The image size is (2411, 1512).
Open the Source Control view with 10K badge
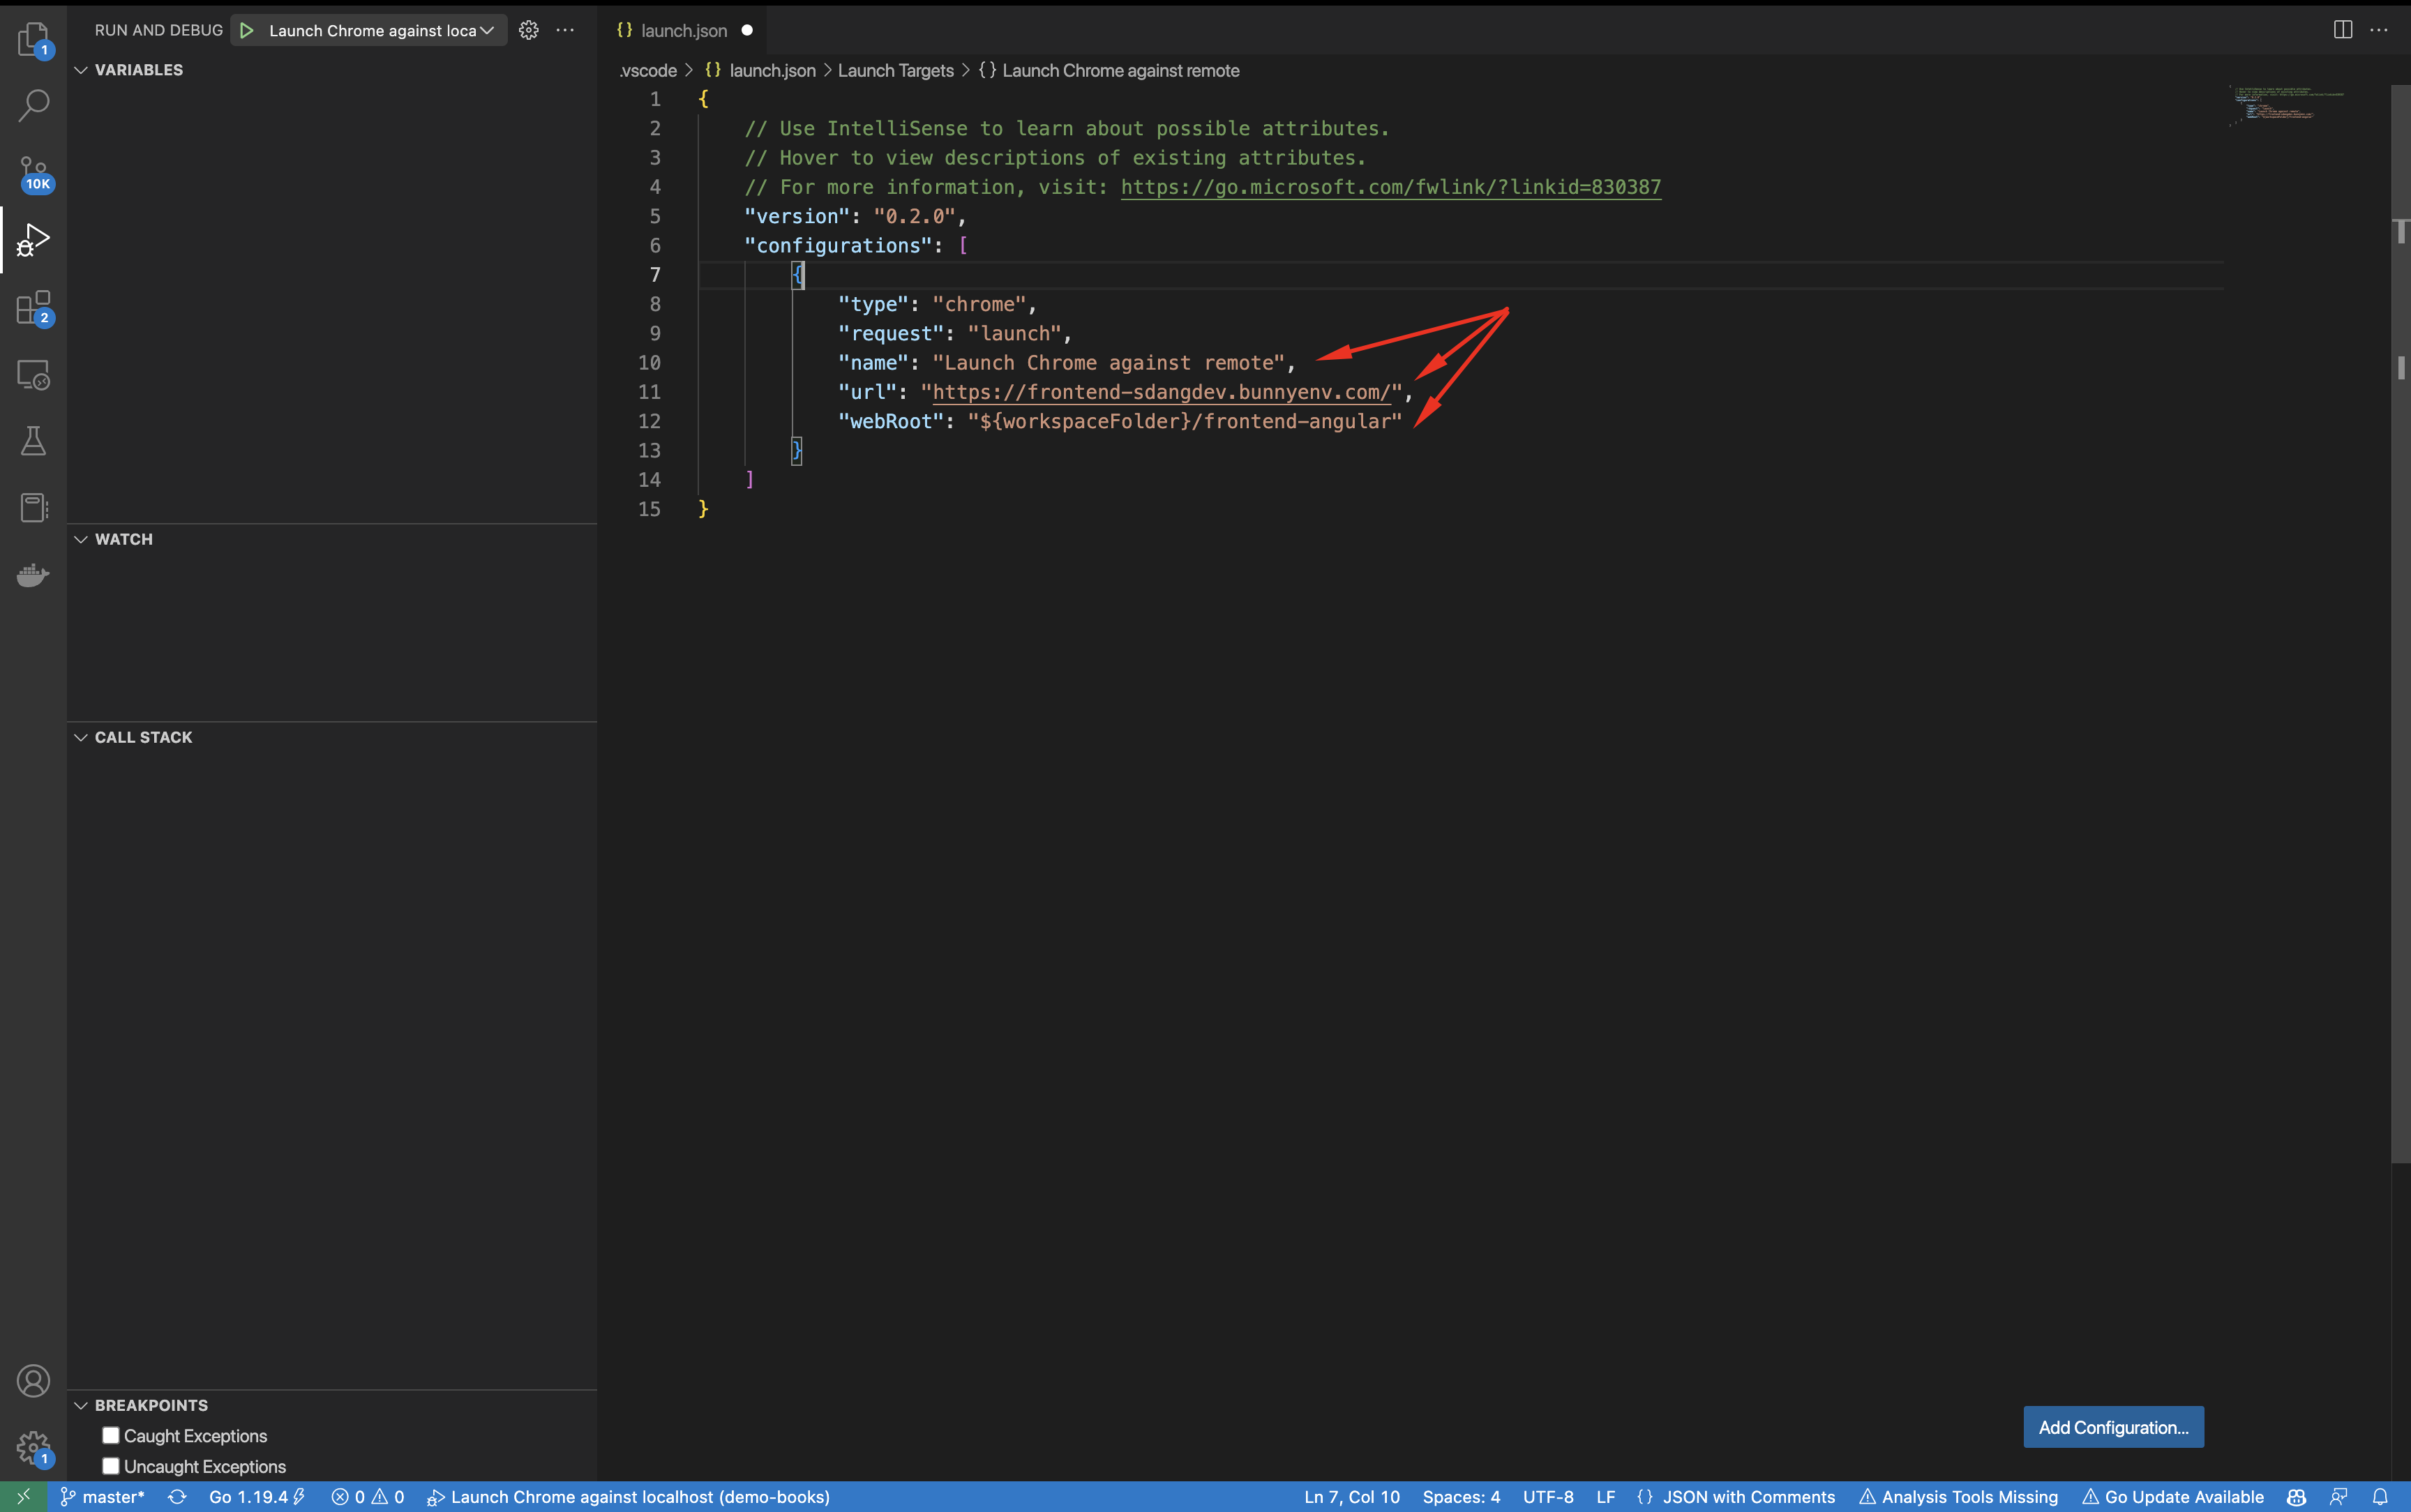pos(33,173)
